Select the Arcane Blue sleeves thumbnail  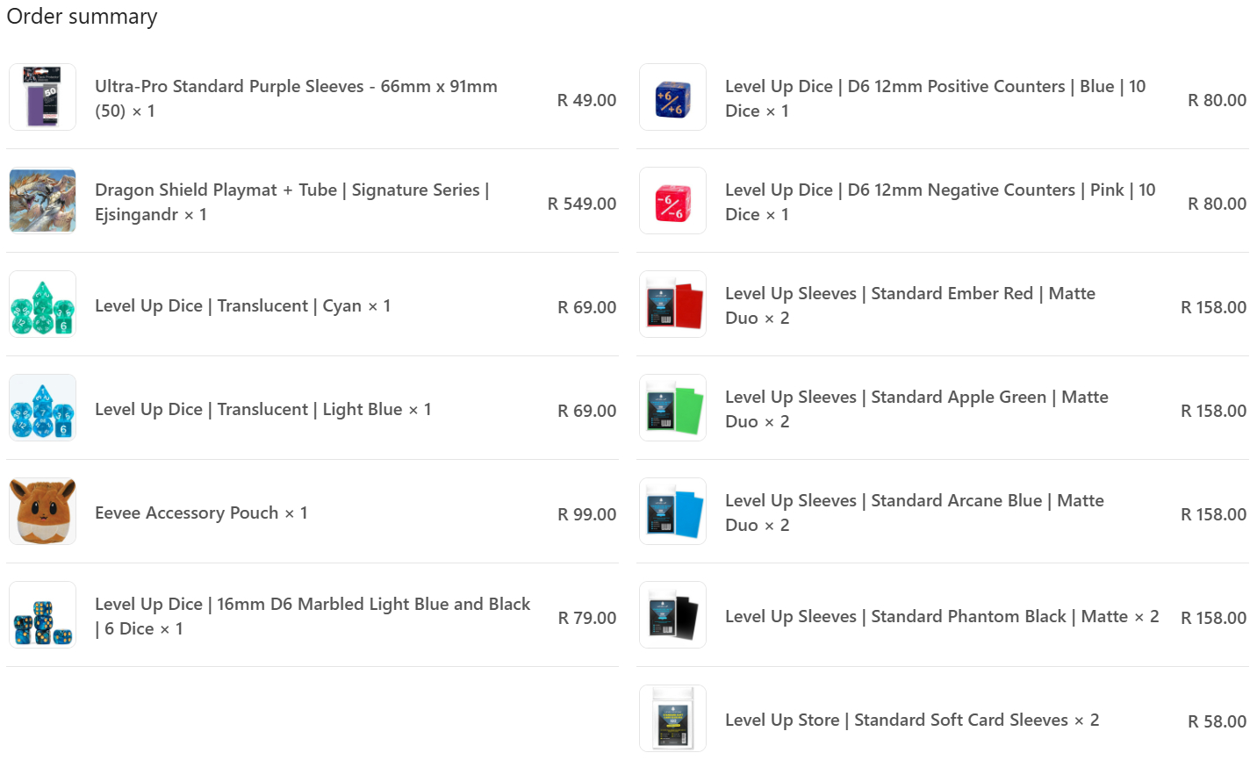[672, 512]
